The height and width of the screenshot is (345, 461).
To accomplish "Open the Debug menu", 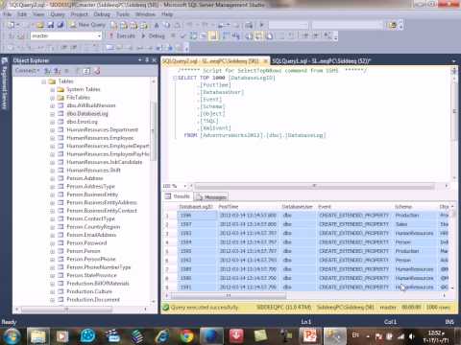I will (102, 14).
